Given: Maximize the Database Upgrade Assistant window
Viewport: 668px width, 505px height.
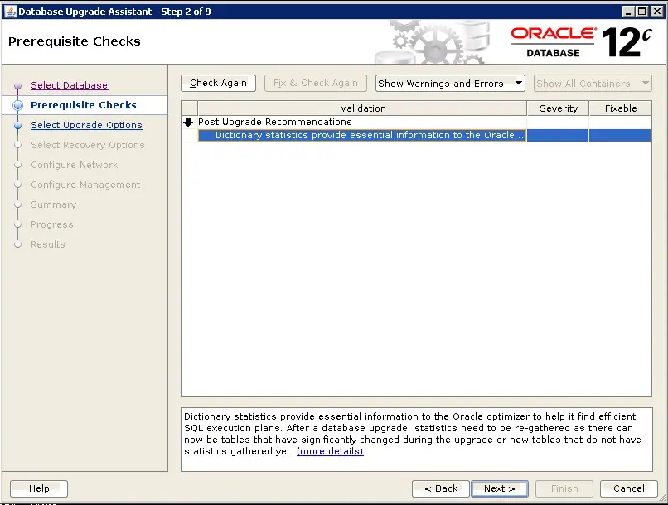Looking at the screenshot, I should (642, 12).
